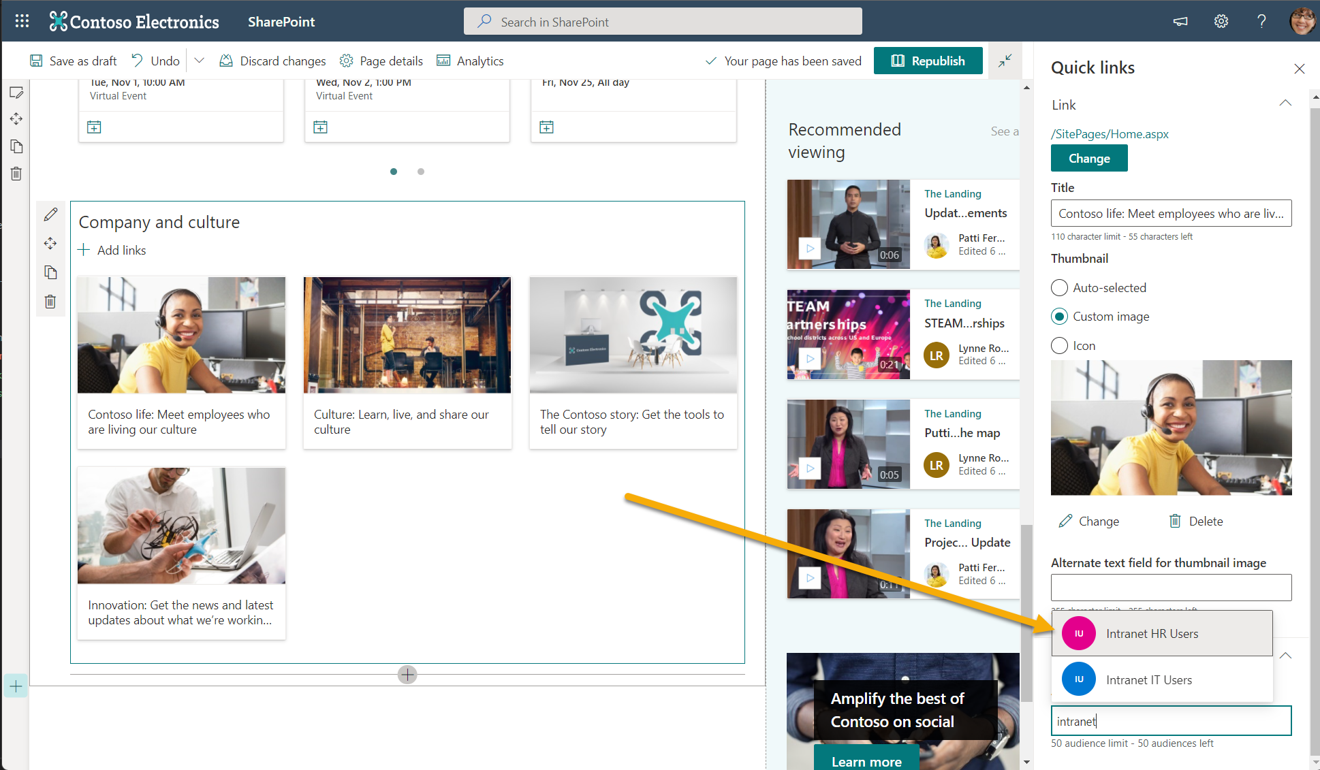The image size is (1320, 770).
Task: Expand the Undo options chevron
Action: (x=199, y=61)
